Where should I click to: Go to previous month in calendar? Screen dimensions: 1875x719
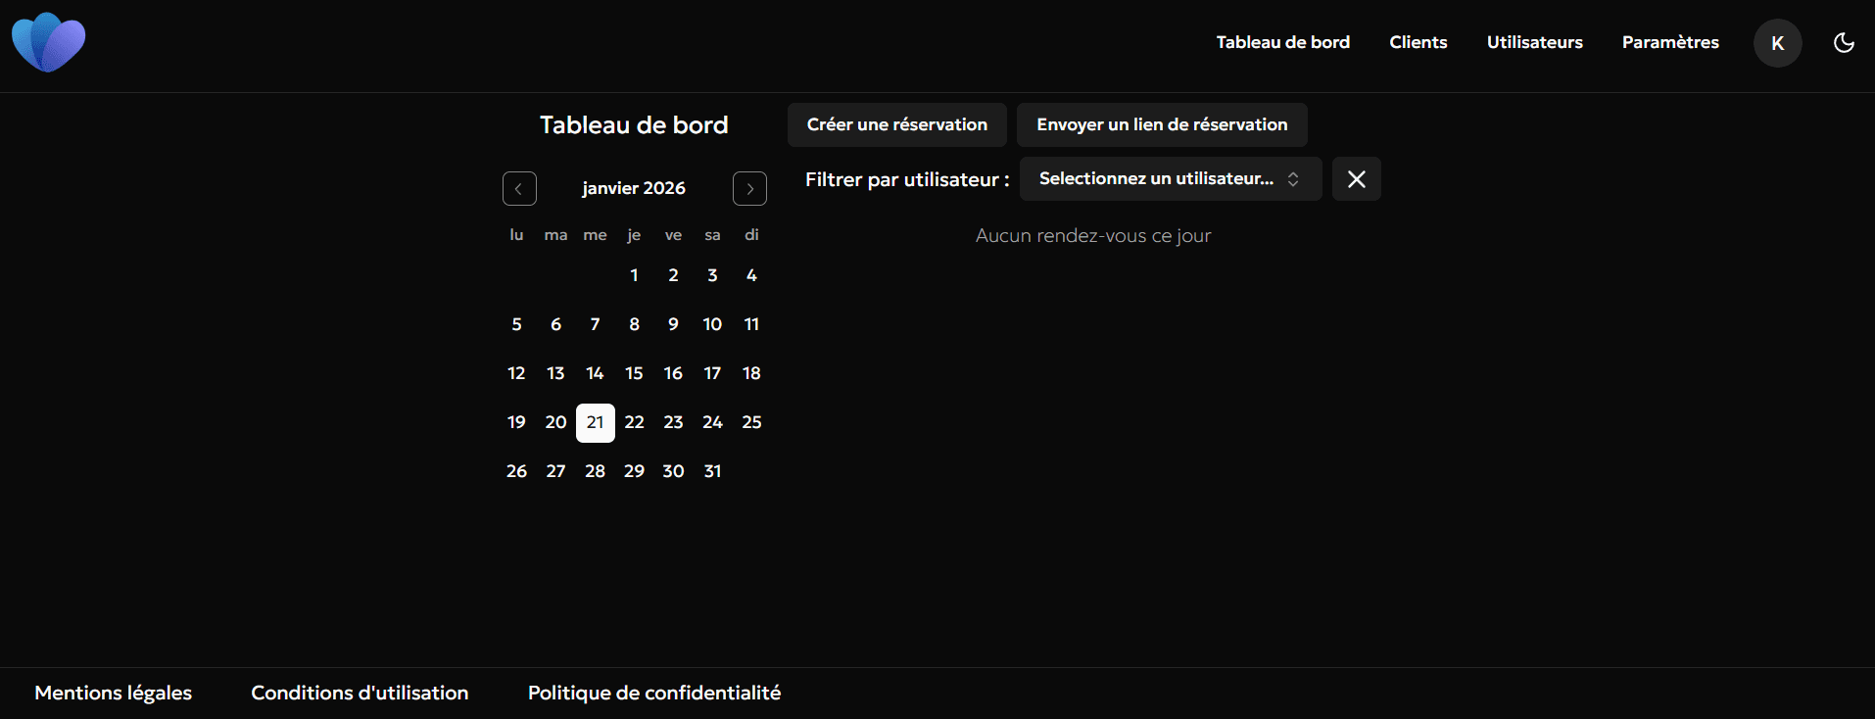pos(519,188)
